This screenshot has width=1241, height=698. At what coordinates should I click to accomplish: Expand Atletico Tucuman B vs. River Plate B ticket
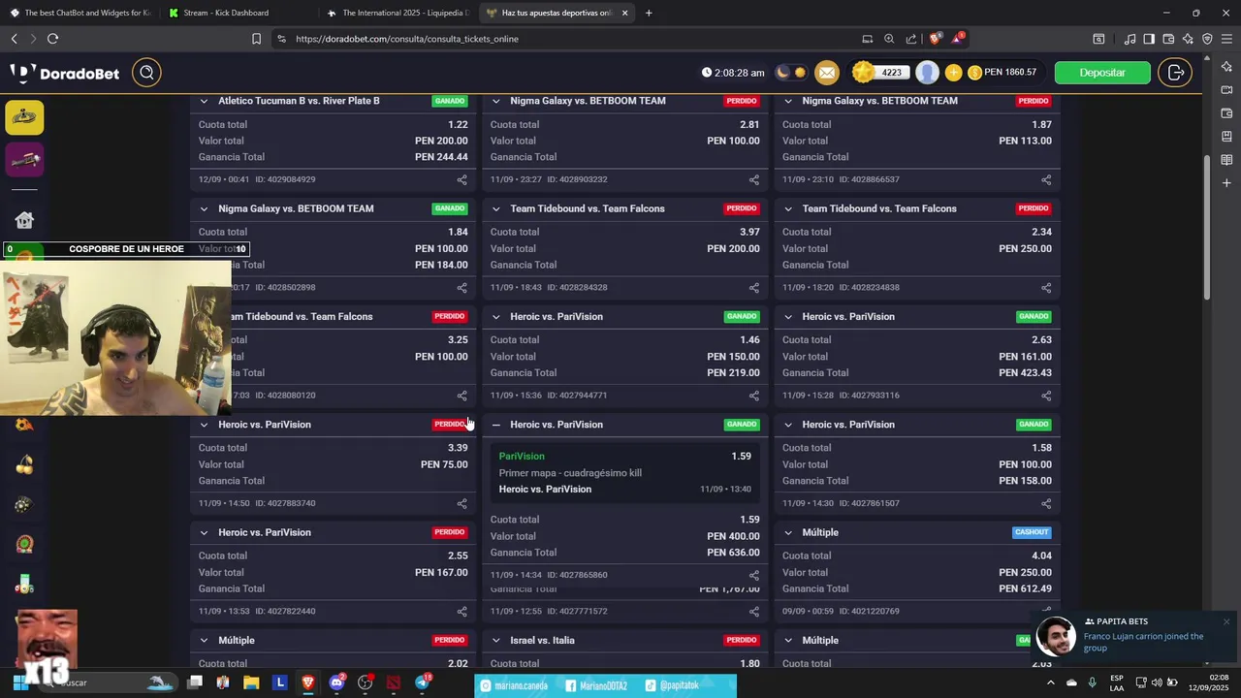tap(204, 101)
